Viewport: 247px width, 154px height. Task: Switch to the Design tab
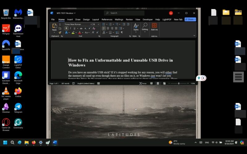point(86,19)
